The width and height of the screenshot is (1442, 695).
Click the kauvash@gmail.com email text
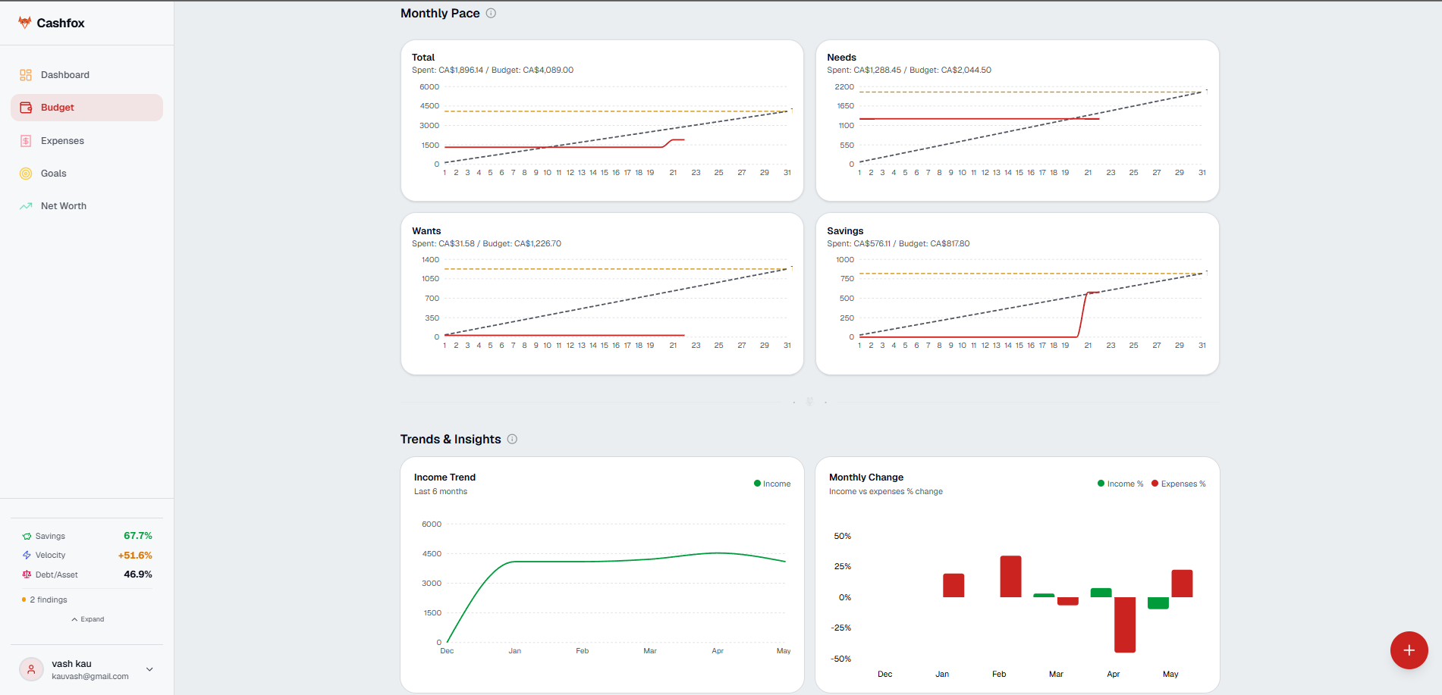click(90, 677)
